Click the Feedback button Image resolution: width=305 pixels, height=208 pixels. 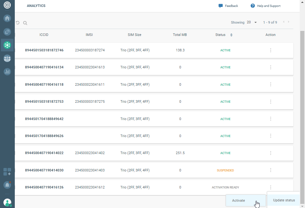click(x=228, y=6)
